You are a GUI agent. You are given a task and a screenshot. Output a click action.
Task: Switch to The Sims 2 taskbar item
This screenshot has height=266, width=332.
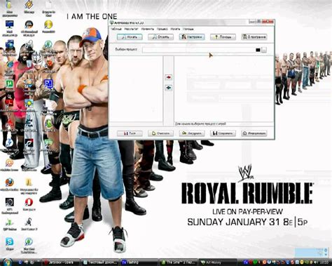179,262
